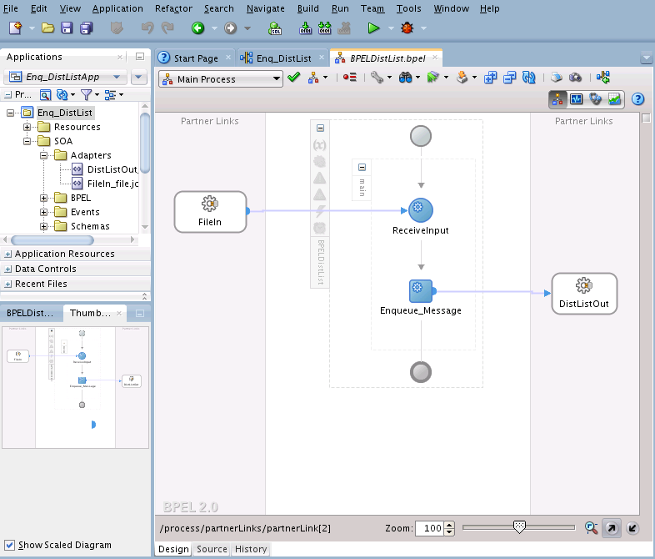
Task: Click the binoculars search icon in BPEL toolbar
Action: [406, 78]
